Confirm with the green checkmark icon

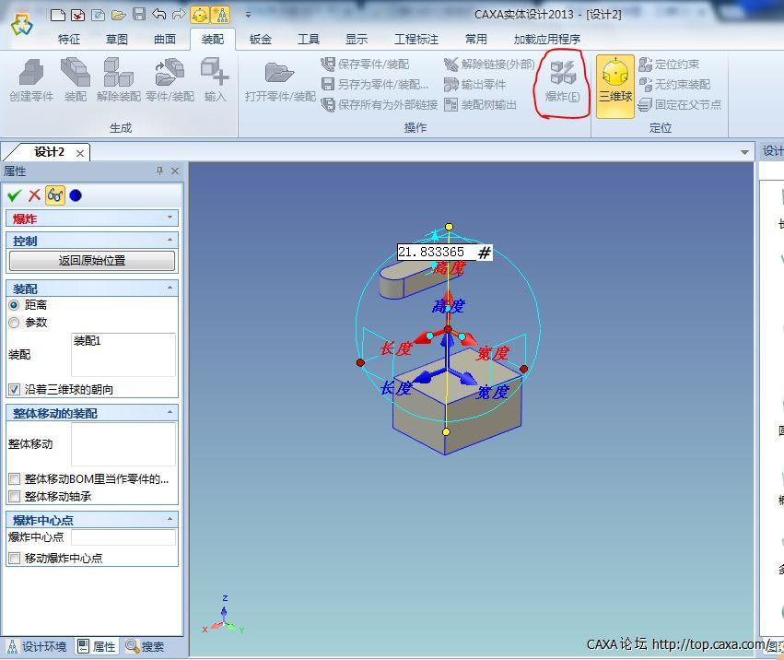(14, 194)
